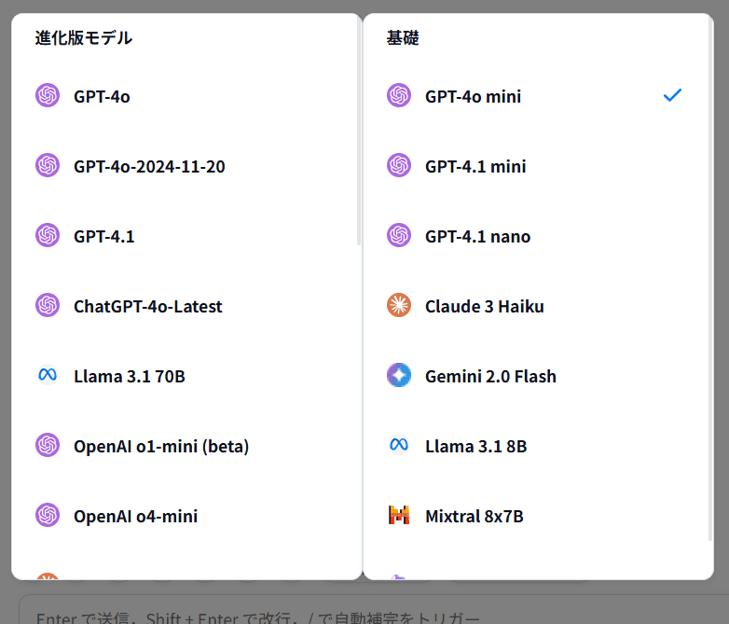Click the icon beside GPT-4.1 nano
The width and height of the screenshot is (729, 624).
399,235
